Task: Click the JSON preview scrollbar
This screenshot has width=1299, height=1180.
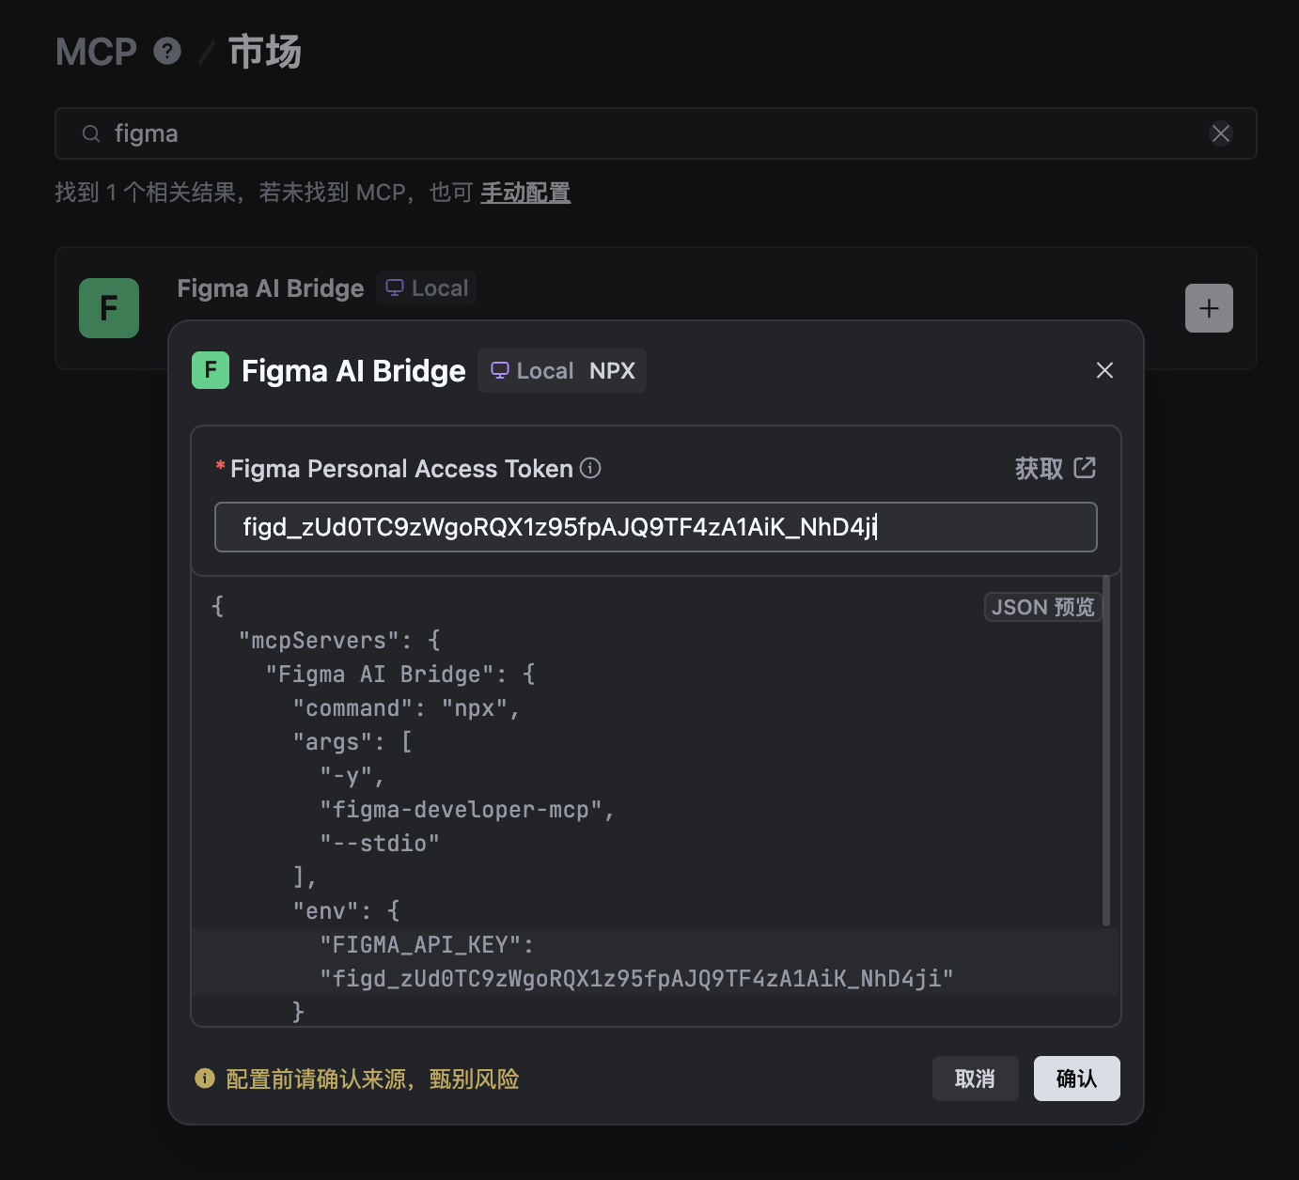Action: pyautogui.click(x=1106, y=752)
